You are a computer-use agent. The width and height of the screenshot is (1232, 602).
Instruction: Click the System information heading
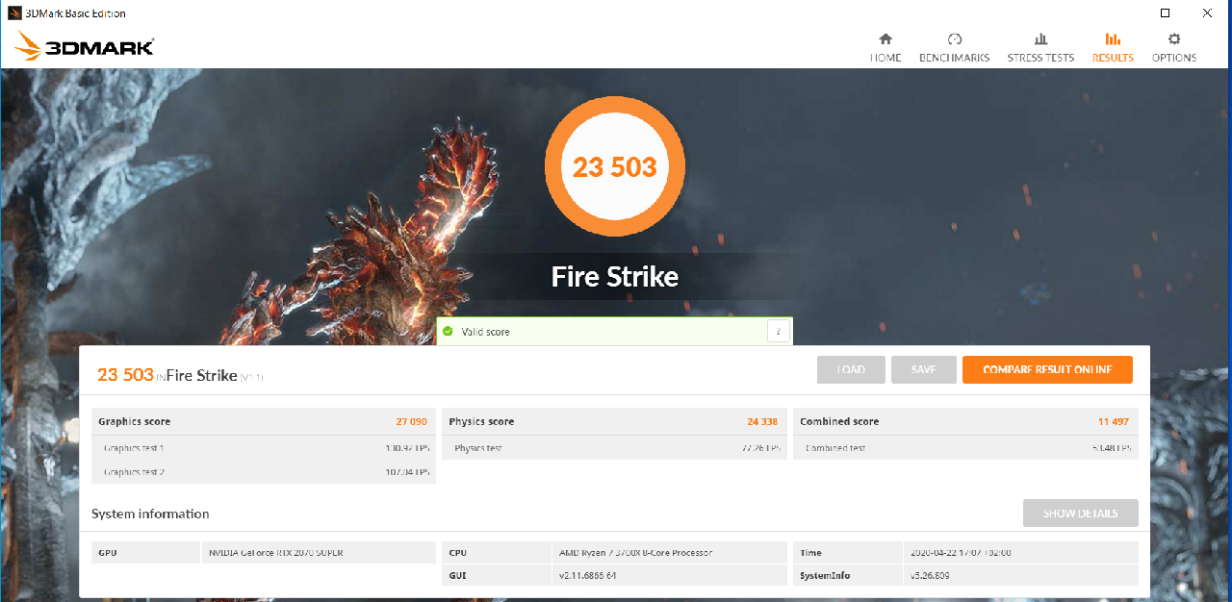point(150,514)
